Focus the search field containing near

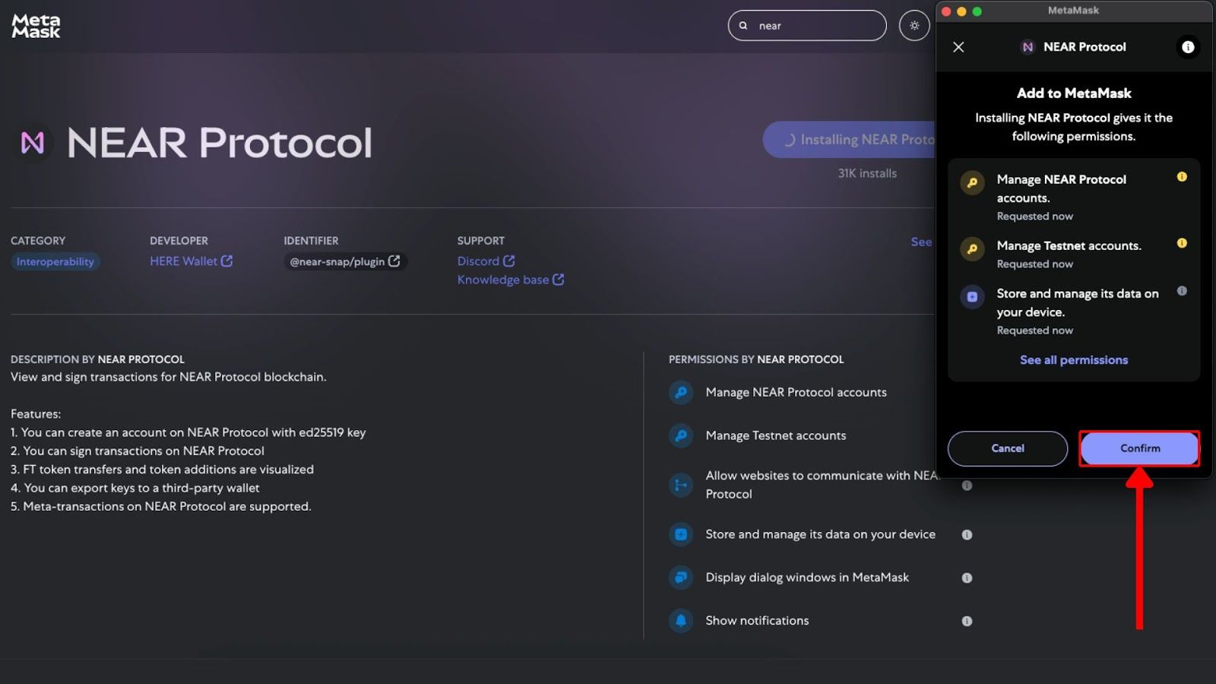click(x=807, y=25)
